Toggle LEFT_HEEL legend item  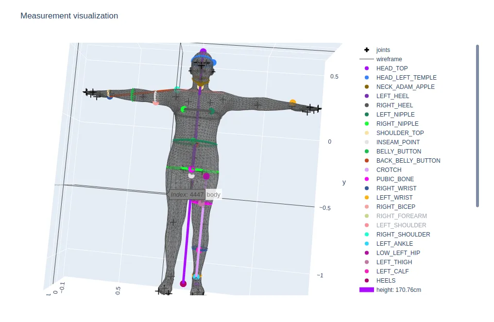392,96
